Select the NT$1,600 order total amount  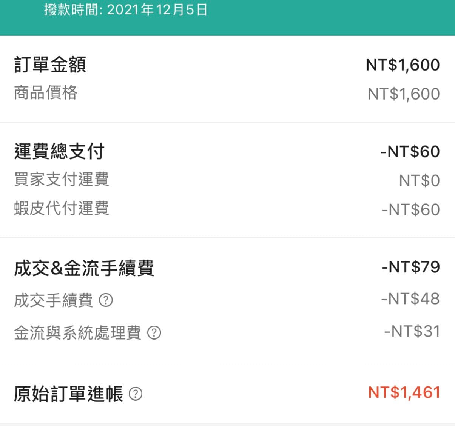(x=403, y=65)
